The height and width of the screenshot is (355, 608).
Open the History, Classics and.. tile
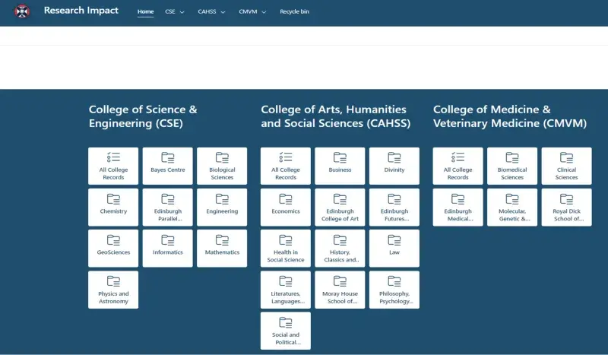coord(340,249)
